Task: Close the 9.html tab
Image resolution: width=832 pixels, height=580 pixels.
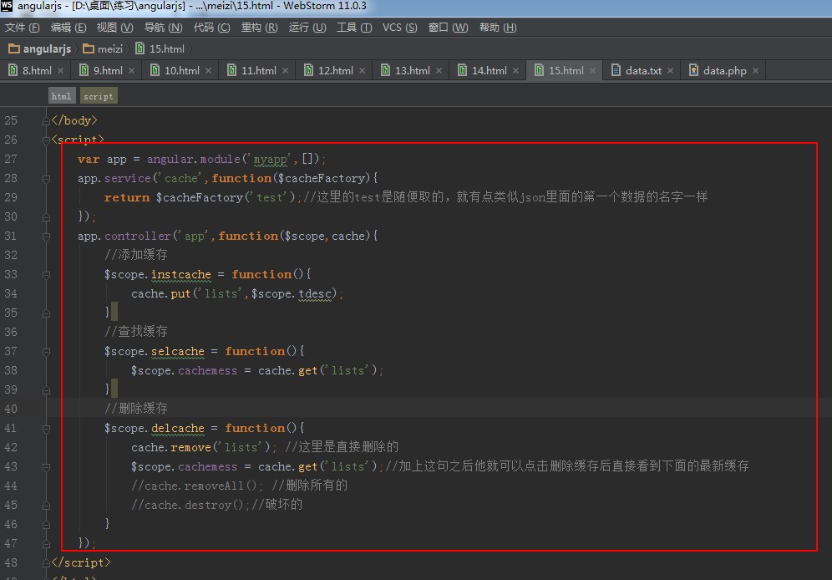Action: (x=132, y=70)
